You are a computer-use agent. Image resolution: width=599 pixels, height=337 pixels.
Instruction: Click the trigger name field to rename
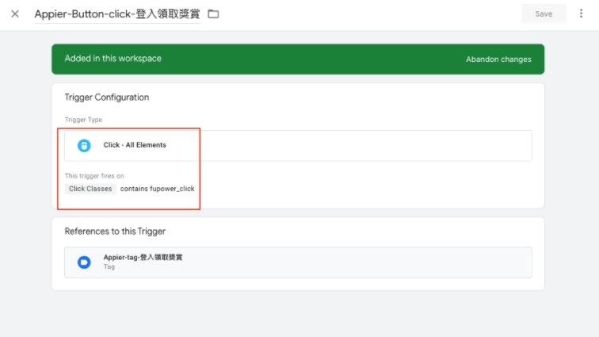[117, 13]
